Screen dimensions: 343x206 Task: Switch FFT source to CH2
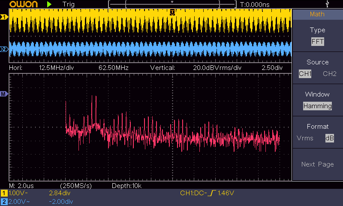point(329,74)
